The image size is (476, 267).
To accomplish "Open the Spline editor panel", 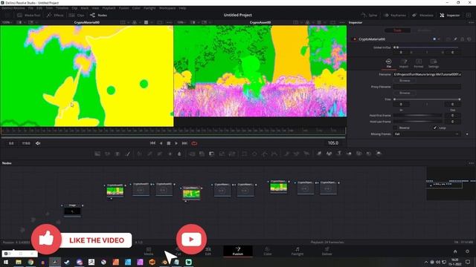I will click(x=369, y=15).
